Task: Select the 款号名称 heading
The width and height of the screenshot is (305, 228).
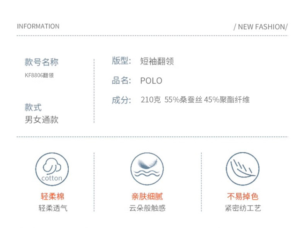Action: (x=42, y=62)
